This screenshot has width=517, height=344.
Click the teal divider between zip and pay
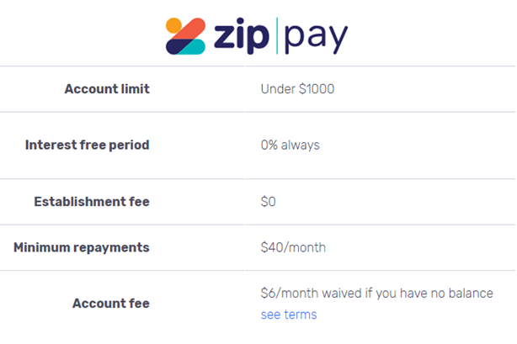click(277, 35)
